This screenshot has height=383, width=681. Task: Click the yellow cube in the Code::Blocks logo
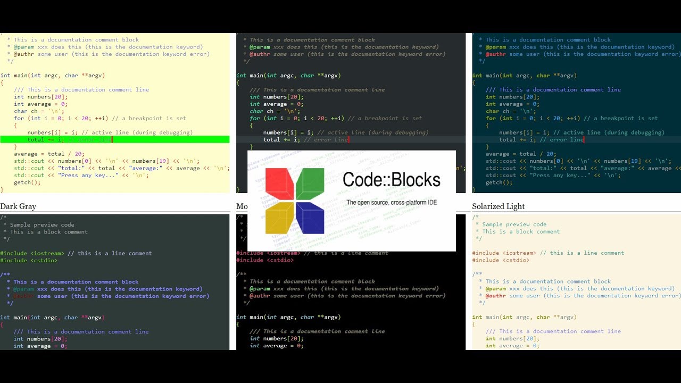pos(280,217)
